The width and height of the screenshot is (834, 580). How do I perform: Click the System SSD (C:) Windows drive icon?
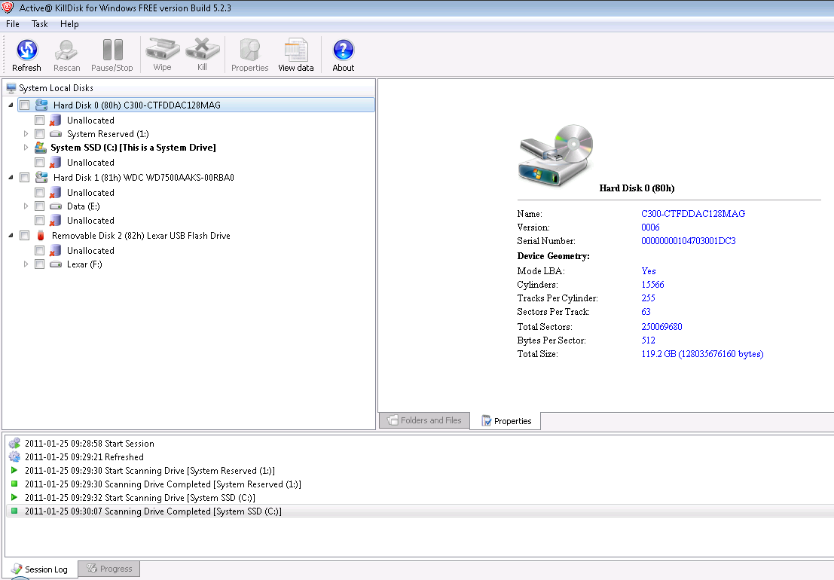[41, 147]
